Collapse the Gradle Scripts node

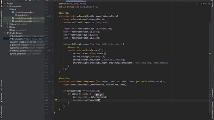click(x=5, y=33)
